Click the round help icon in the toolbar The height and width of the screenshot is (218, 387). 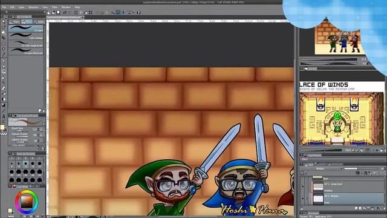tap(138, 12)
